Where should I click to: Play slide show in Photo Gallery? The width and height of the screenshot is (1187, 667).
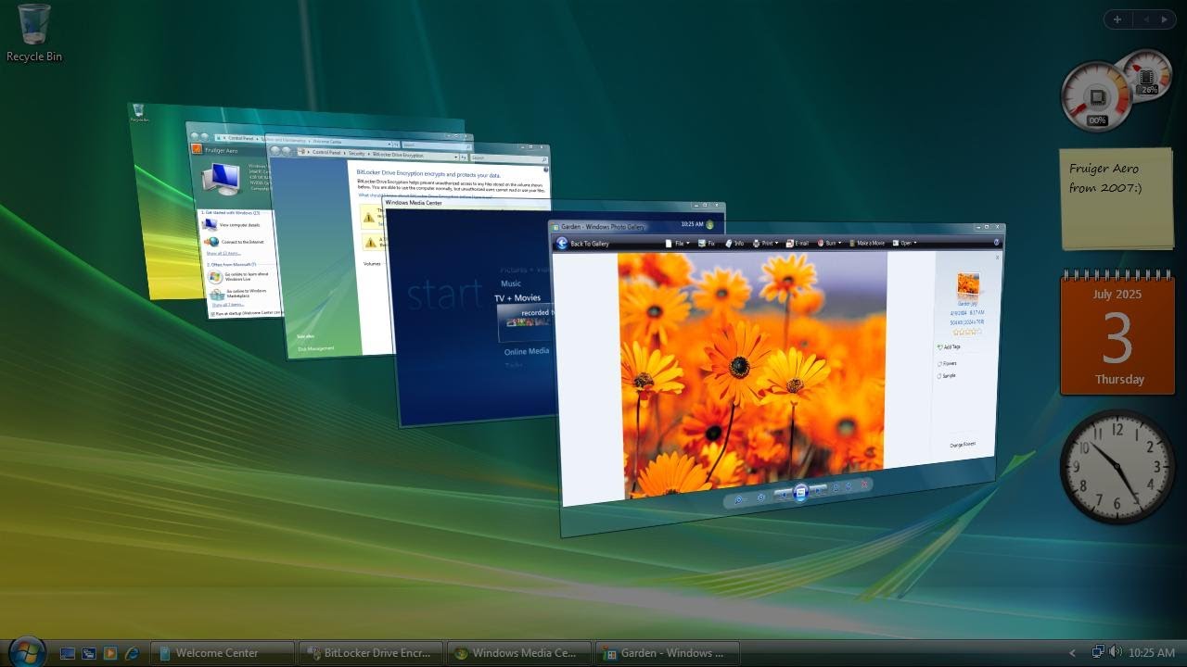(801, 493)
